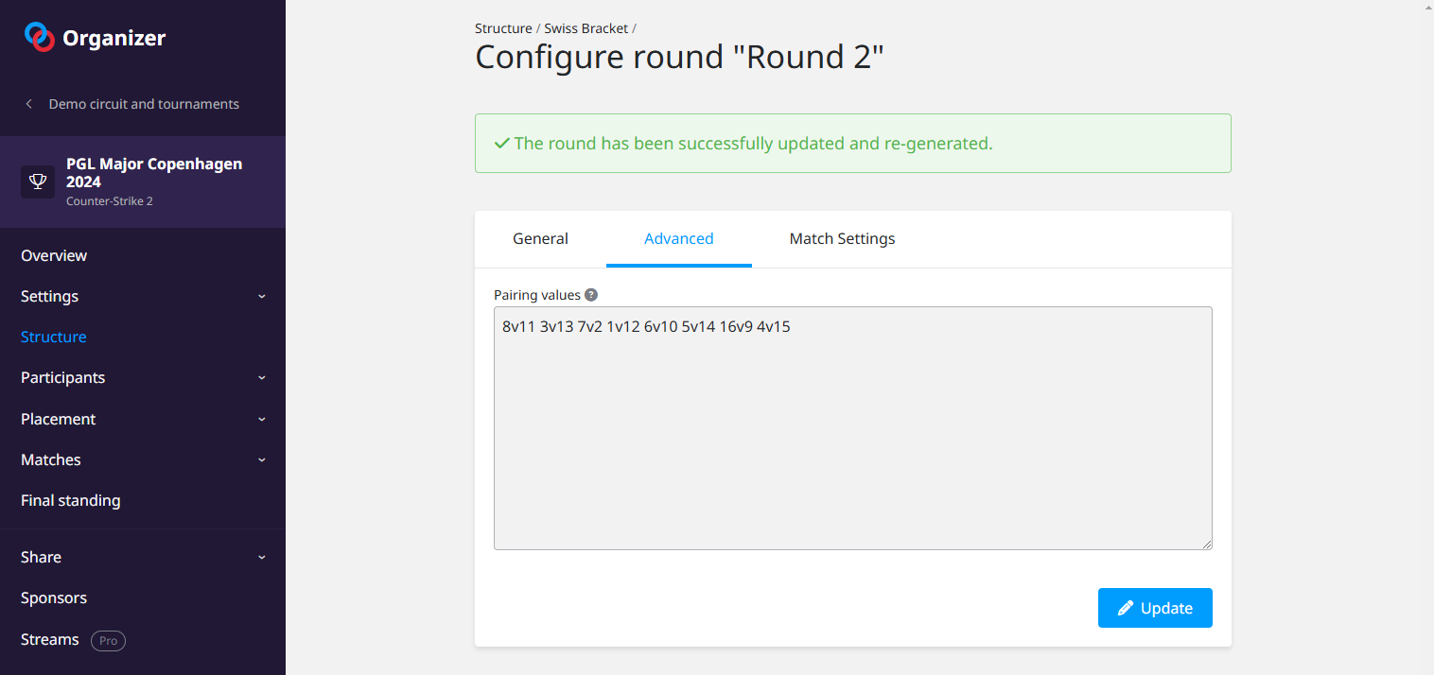The image size is (1434, 675).
Task: Expand the Participants submenu
Action: click(262, 378)
